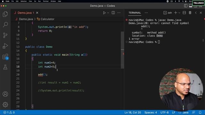Click the editor vertical scrollbar thumb
The image size is (205, 115).
pyautogui.click(x=122, y=50)
